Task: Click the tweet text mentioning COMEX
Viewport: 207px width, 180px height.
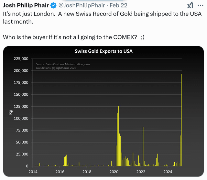Action: [x=74, y=37]
